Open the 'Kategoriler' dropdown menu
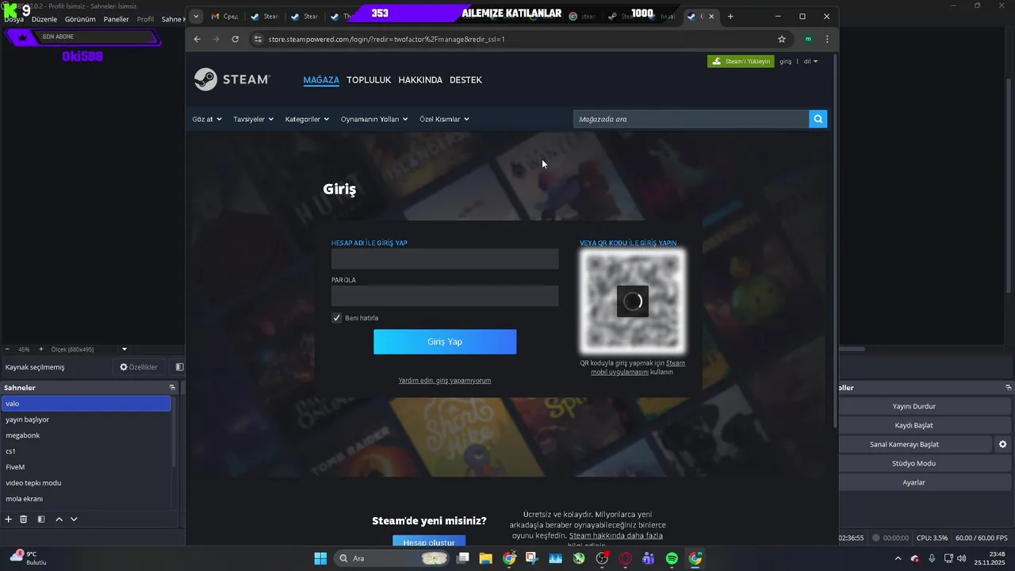Screen dimensions: 1015x571 (307, 119)
